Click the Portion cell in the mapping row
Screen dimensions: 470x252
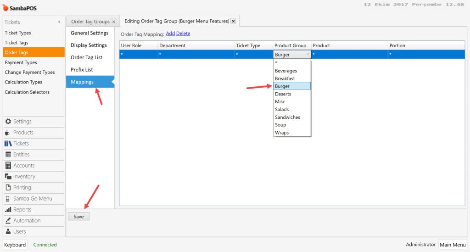click(426, 54)
